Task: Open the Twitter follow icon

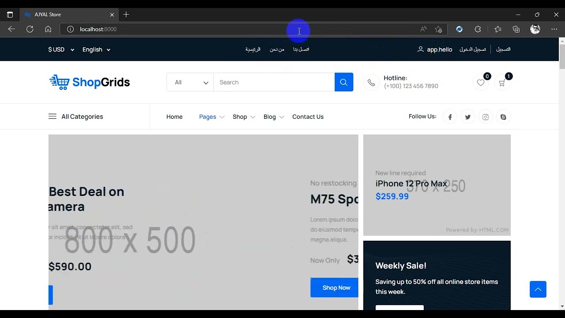Action: [x=467, y=117]
